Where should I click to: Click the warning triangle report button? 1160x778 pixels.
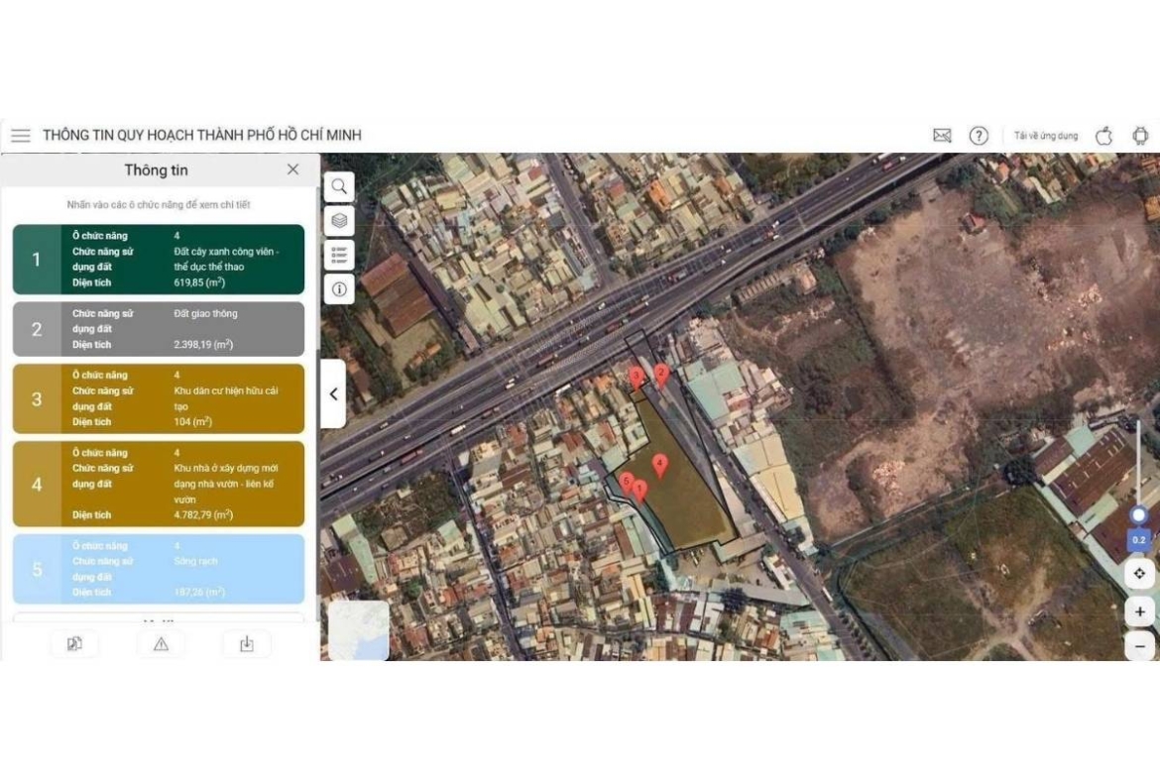(161, 644)
